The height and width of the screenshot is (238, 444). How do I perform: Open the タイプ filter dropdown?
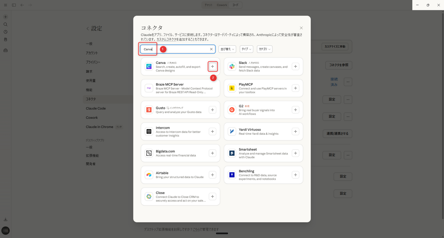click(246, 49)
